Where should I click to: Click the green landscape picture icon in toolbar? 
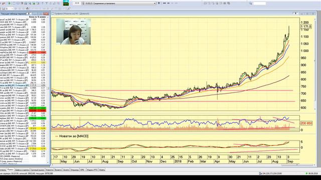pos(66,3)
